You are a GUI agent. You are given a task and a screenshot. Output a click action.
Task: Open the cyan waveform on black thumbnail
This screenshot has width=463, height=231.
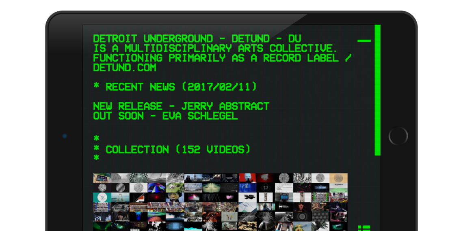click(x=193, y=226)
